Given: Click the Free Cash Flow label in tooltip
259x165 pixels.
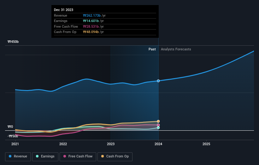Looking at the screenshot, I should (x=66, y=26).
